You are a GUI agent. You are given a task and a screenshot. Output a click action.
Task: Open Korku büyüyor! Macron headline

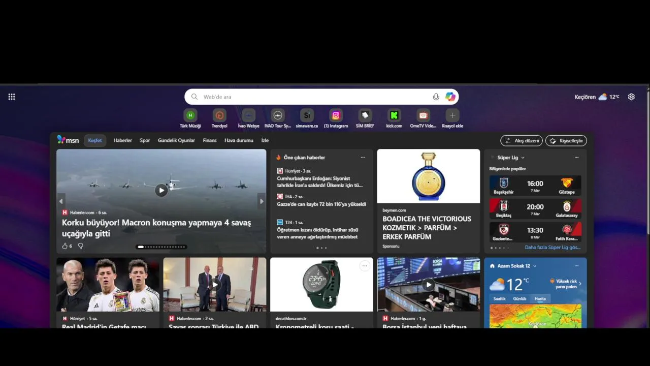(x=156, y=228)
